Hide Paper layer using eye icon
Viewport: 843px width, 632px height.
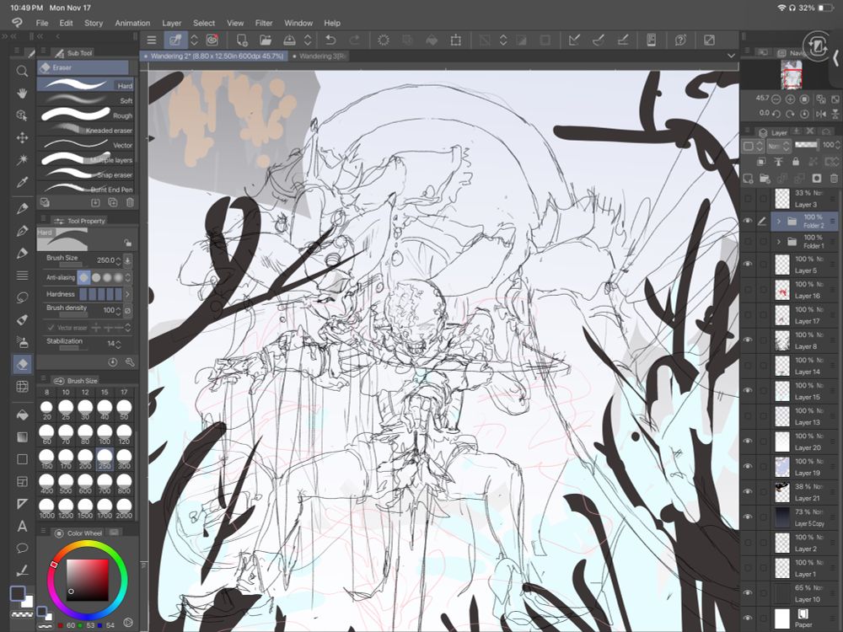(748, 618)
